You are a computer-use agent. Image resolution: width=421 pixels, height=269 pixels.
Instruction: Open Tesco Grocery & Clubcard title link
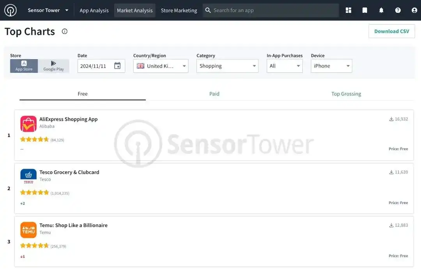tap(69, 172)
